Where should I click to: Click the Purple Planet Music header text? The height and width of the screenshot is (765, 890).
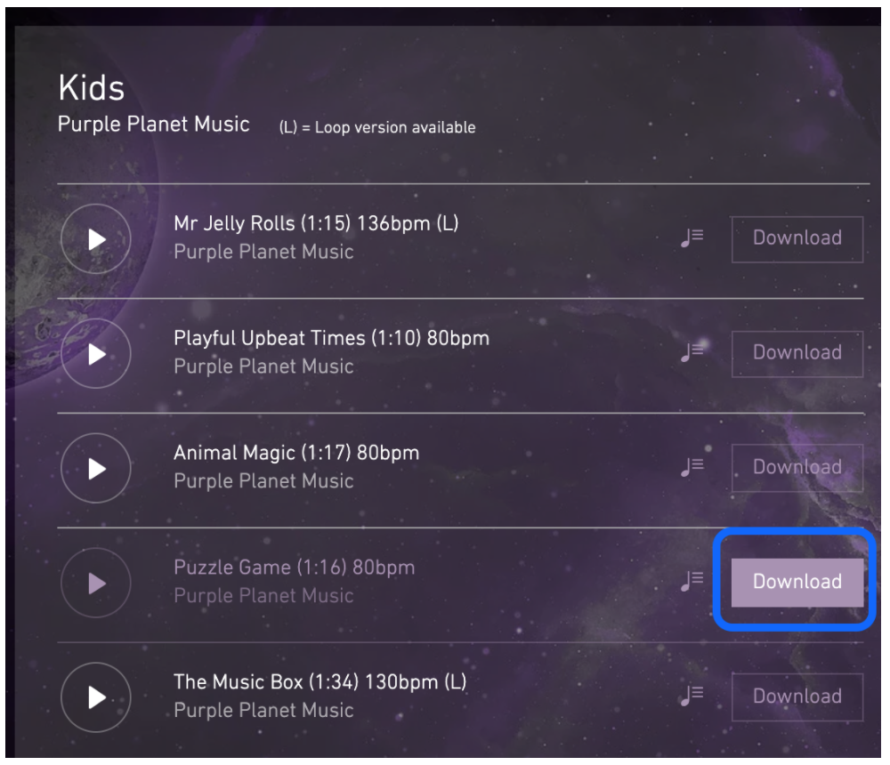tap(153, 125)
